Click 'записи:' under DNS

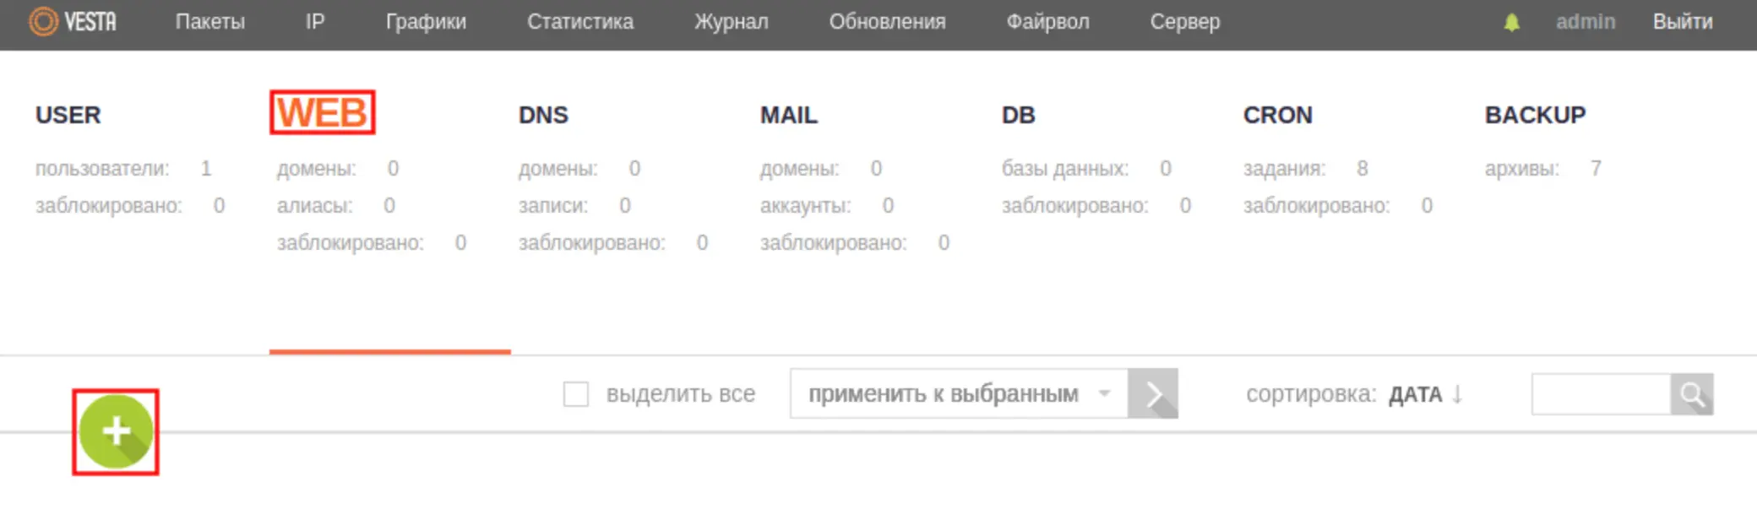tap(553, 206)
